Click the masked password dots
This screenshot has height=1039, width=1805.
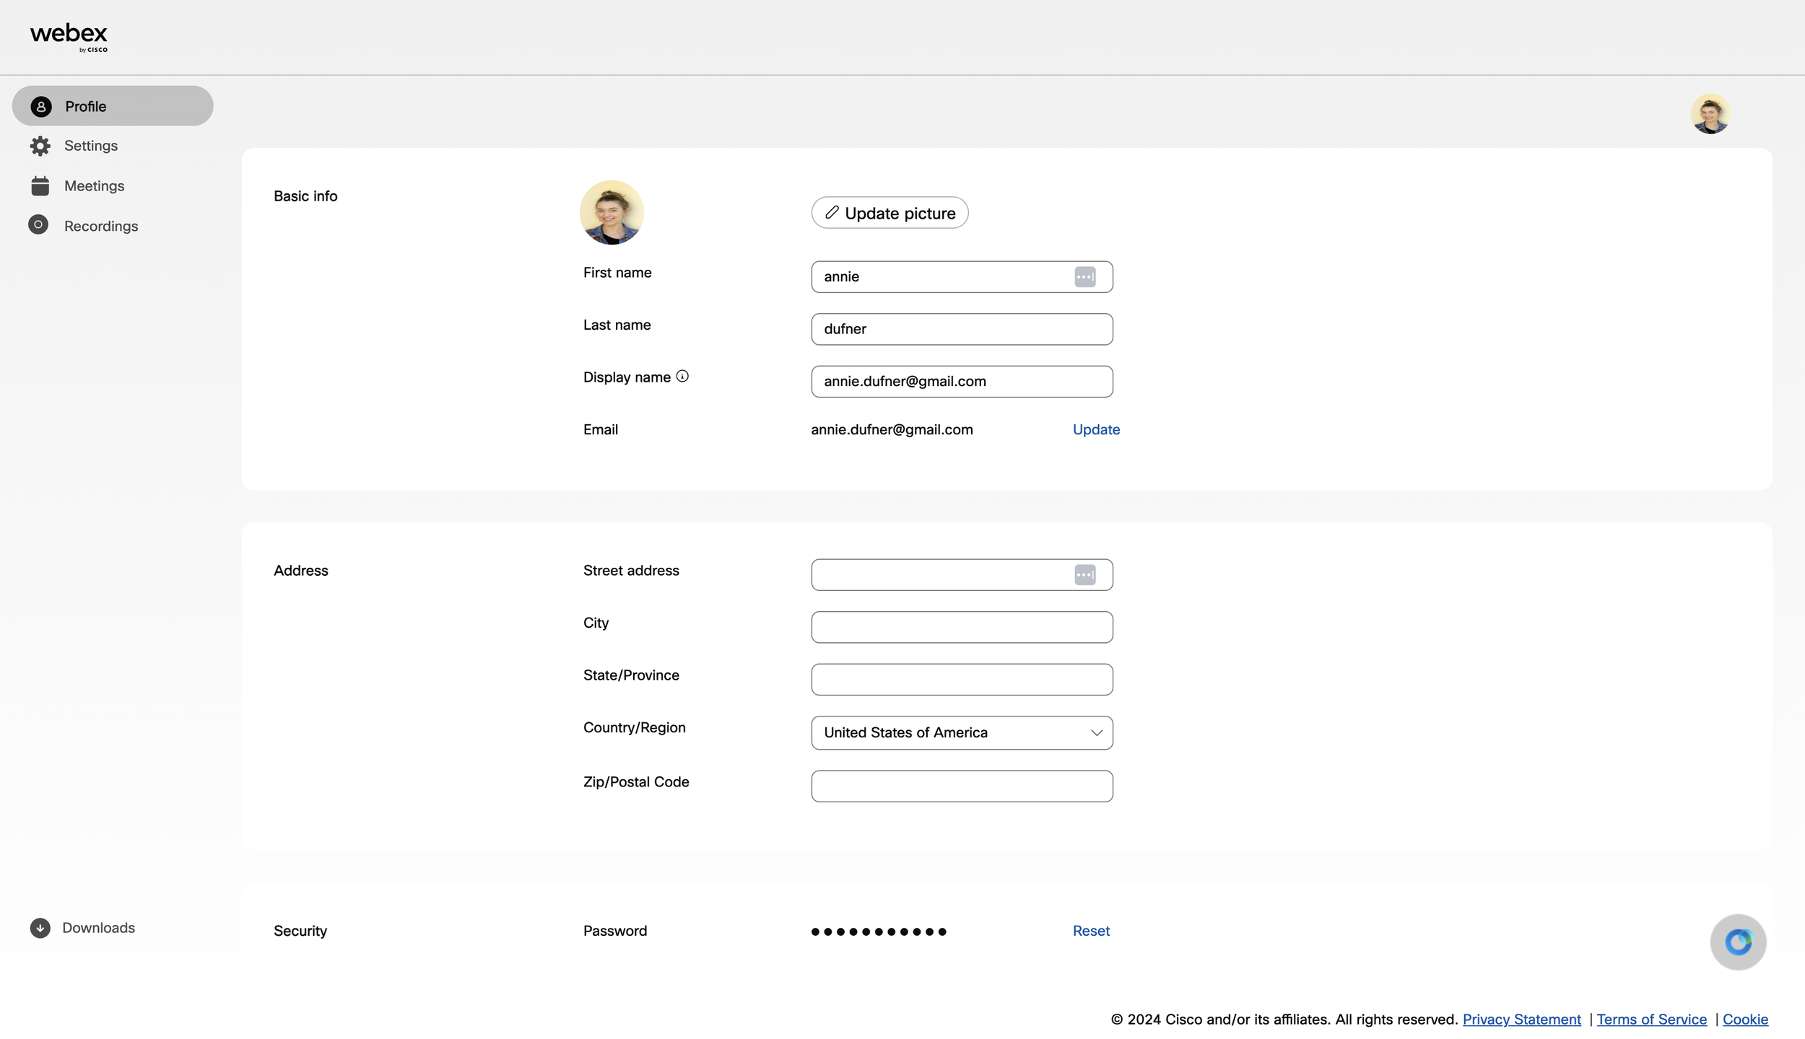879,932
